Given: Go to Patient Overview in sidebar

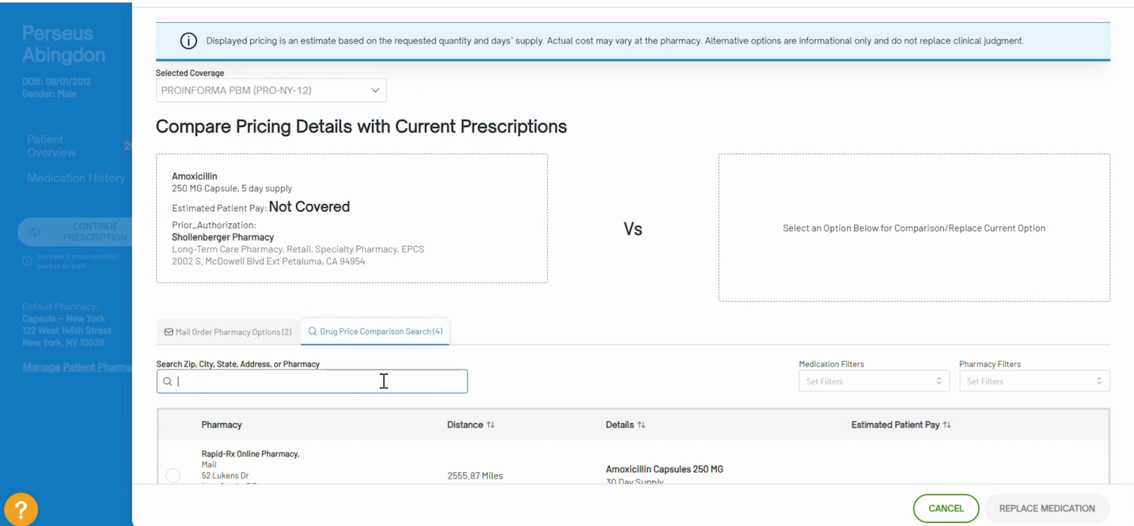Looking at the screenshot, I should point(51,146).
